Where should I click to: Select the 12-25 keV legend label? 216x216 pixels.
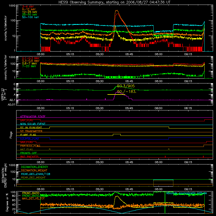click(30, 12)
